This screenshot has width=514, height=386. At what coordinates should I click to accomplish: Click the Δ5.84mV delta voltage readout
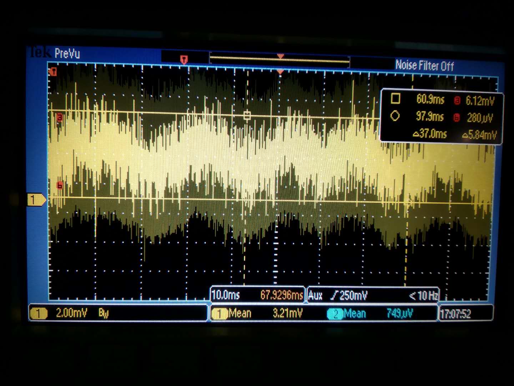(x=479, y=135)
